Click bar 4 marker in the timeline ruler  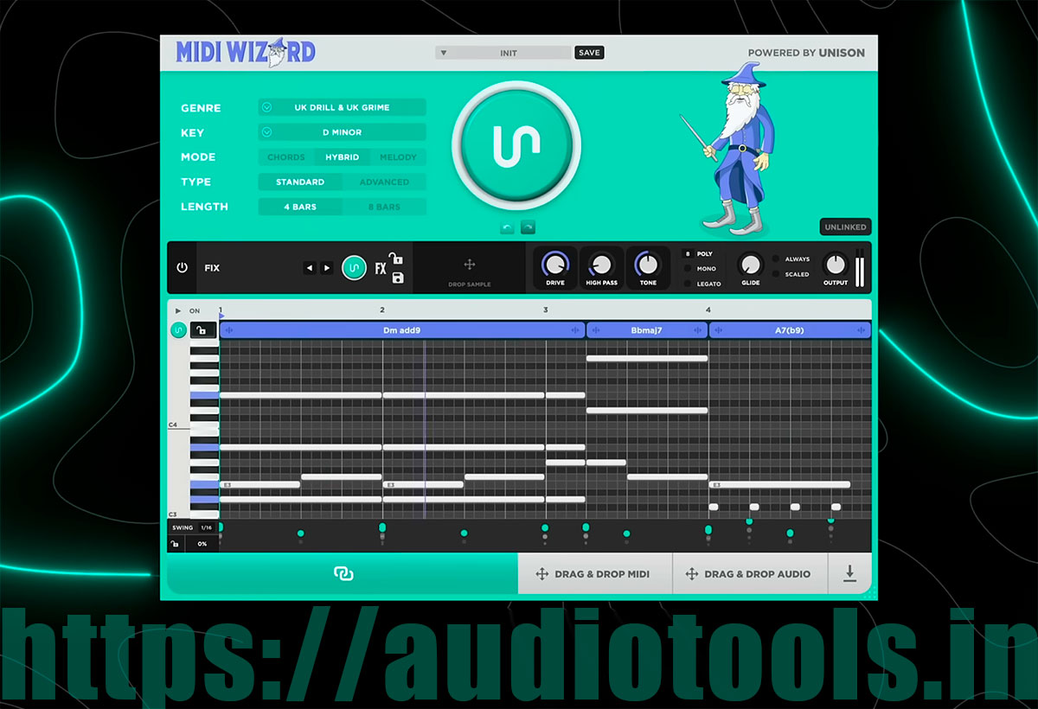pyautogui.click(x=708, y=310)
